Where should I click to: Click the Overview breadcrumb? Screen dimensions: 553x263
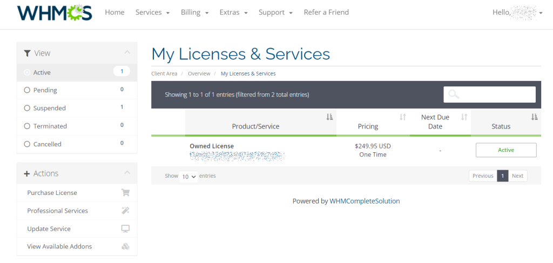199,73
